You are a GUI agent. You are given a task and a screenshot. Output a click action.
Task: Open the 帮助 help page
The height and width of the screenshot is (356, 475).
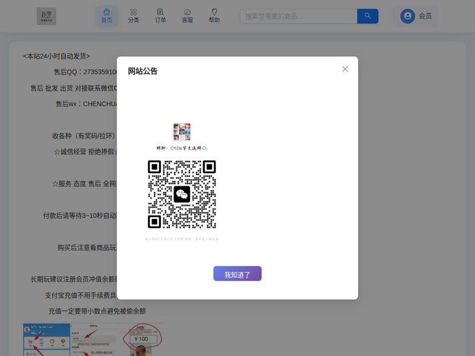214,16
